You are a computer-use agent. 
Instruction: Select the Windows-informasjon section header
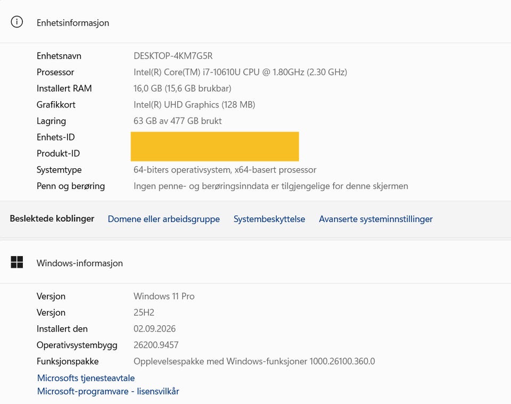(x=80, y=263)
